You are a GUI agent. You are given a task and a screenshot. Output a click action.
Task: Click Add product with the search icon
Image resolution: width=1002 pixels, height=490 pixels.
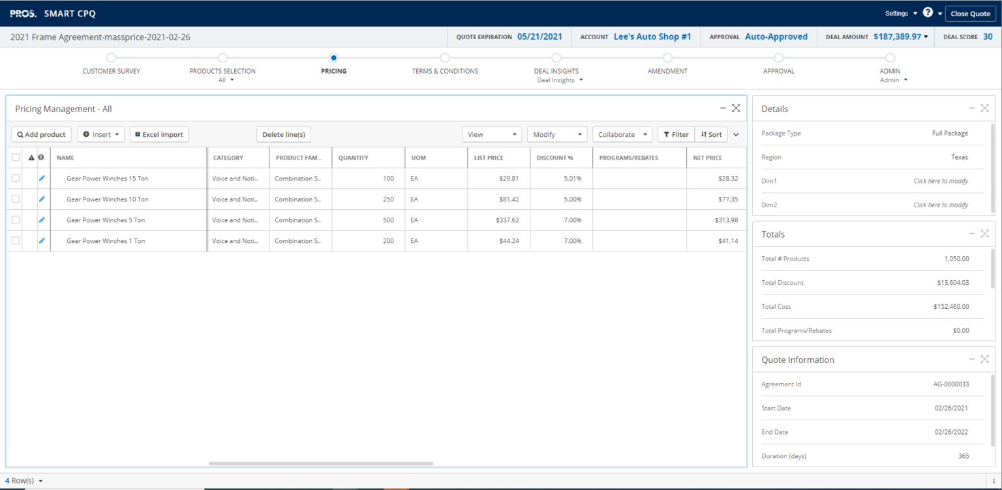click(40, 134)
